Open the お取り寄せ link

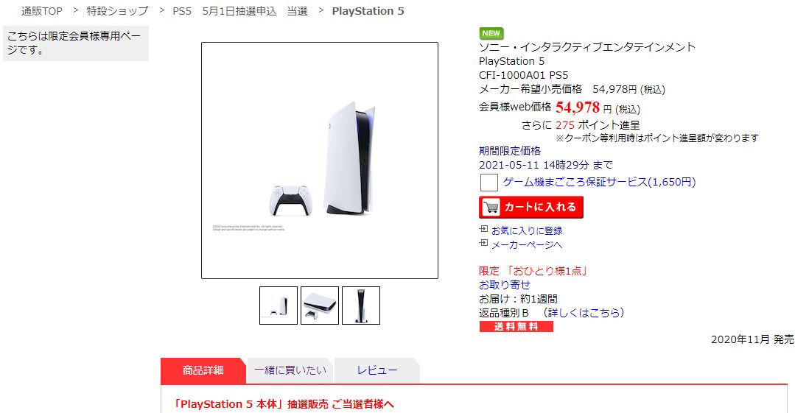click(505, 285)
